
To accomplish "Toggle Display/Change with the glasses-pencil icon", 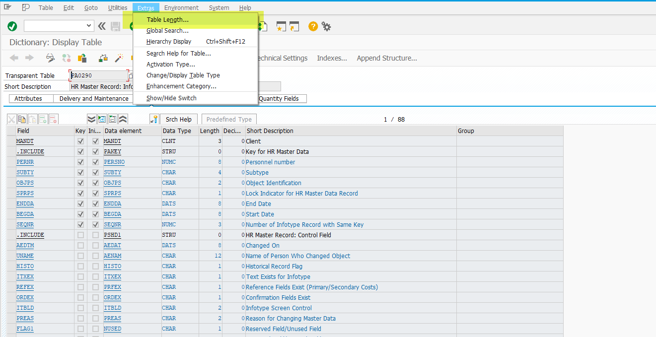I will [50, 58].
